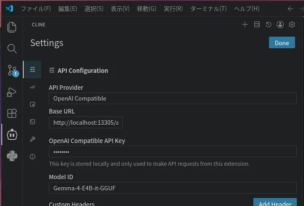Open Cline task history icon
This screenshot has width=304, height=206.
[x=269, y=25]
